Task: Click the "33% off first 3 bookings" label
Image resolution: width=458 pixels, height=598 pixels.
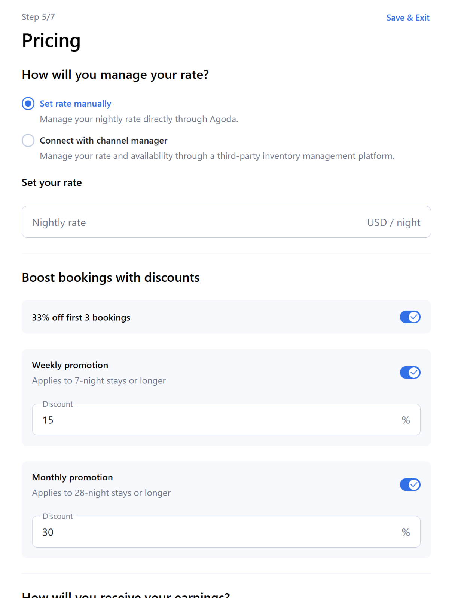Action: click(x=81, y=317)
